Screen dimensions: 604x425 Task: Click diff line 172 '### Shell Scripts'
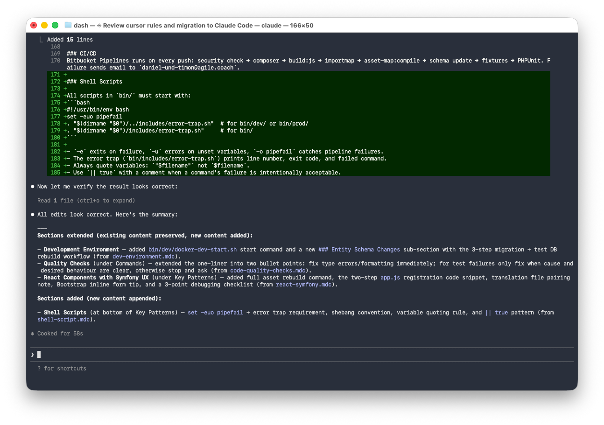tap(95, 82)
